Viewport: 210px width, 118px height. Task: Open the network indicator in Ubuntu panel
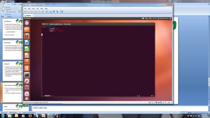(x=147, y=18)
